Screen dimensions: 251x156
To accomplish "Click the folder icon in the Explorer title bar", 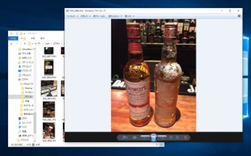I will tap(11, 34).
